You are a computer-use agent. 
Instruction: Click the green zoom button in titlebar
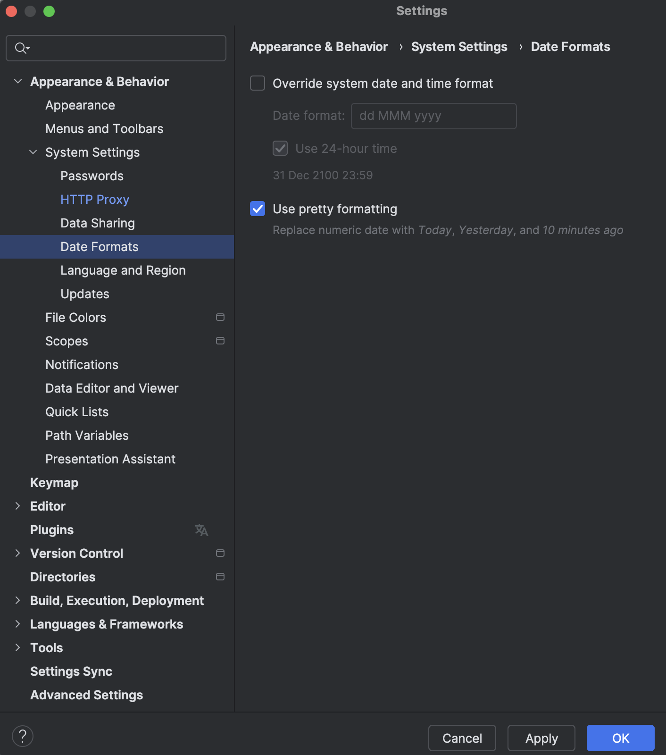coord(49,11)
